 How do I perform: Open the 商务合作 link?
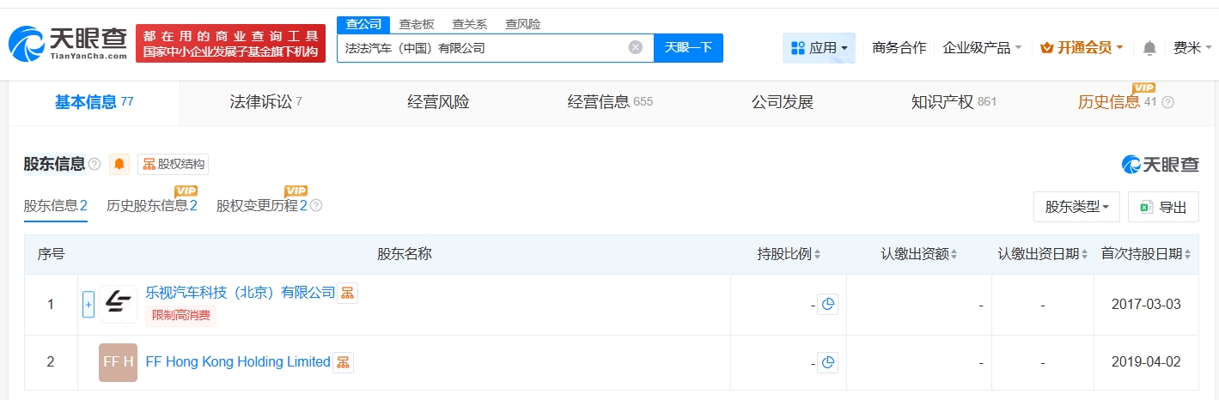point(899,48)
